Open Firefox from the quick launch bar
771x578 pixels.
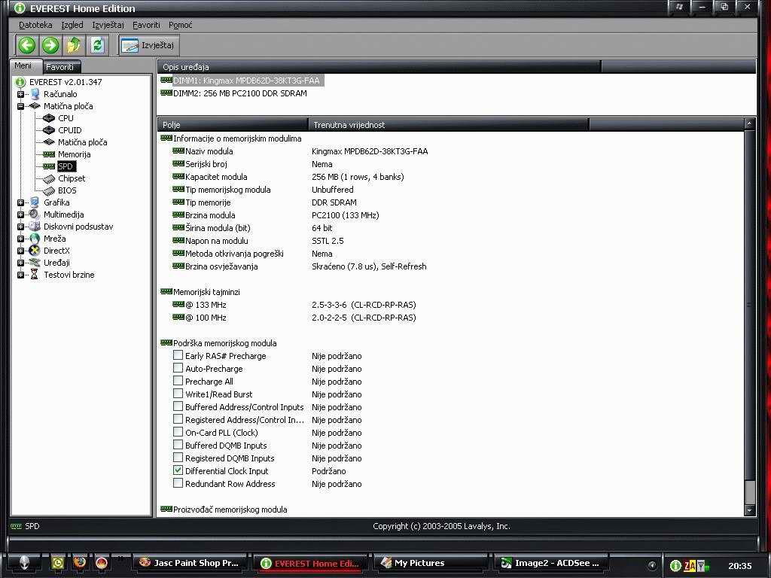(x=80, y=563)
